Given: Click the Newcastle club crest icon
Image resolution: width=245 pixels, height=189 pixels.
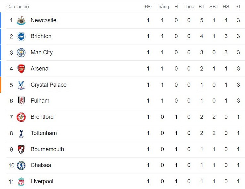Looking at the screenshot, I should click(21, 20).
